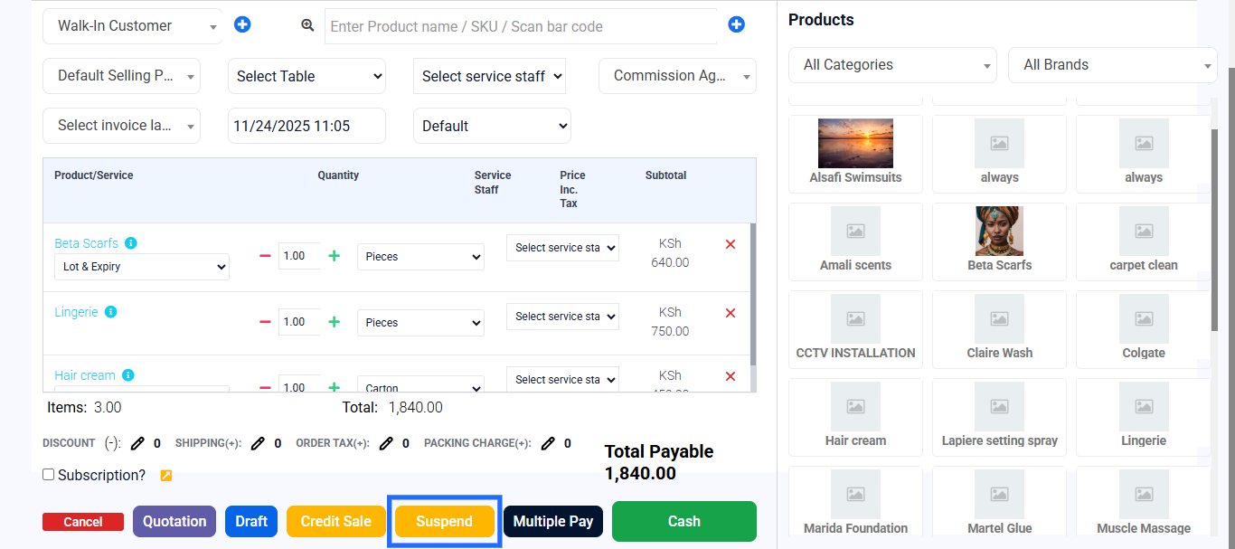The width and height of the screenshot is (1235, 549).
Task: Edit order tax with pencil icon
Action: tap(386, 443)
